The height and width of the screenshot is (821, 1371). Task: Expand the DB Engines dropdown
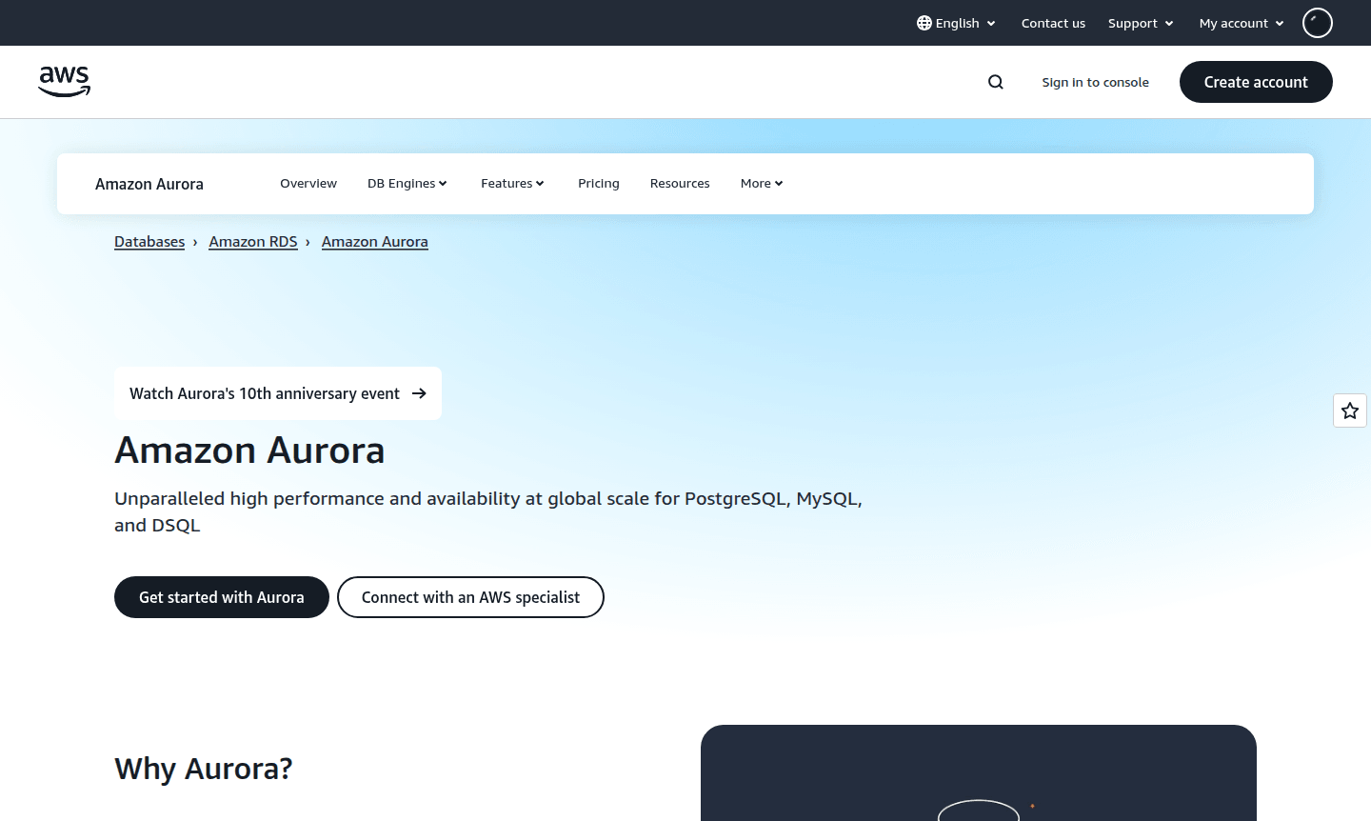tap(407, 183)
